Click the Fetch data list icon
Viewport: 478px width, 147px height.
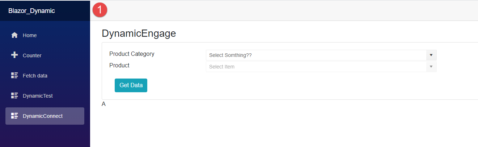(x=14, y=75)
